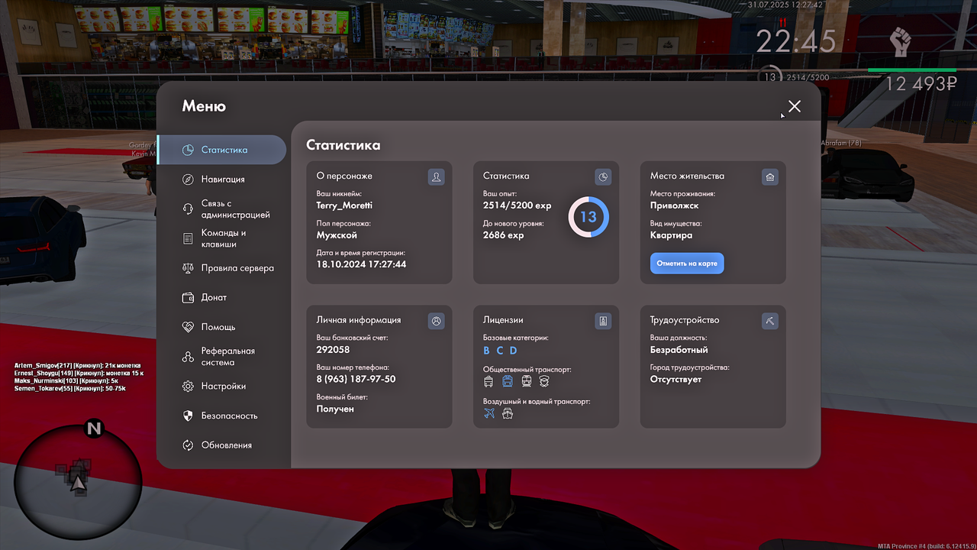977x550 pixels.
Task: Click the ship water transport license icon
Action: click(508, 413)
